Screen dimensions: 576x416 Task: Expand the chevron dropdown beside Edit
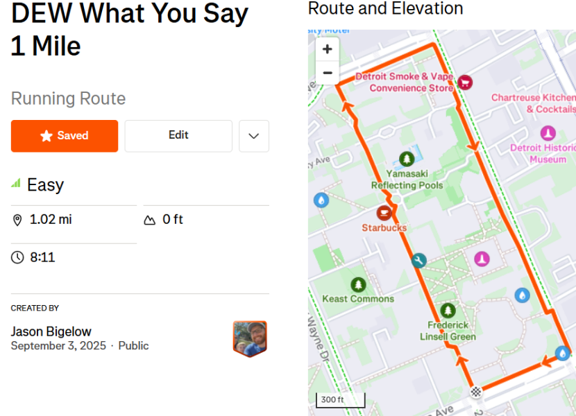click(x=254, y=136)
